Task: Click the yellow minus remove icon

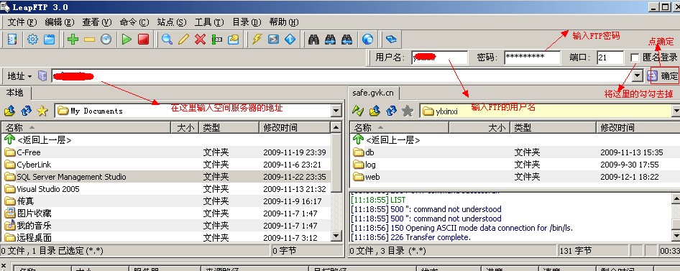Action: coord(89,40)
